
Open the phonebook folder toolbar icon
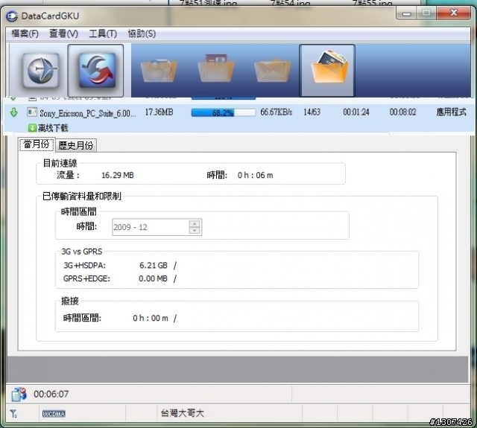tap(215, 68)
